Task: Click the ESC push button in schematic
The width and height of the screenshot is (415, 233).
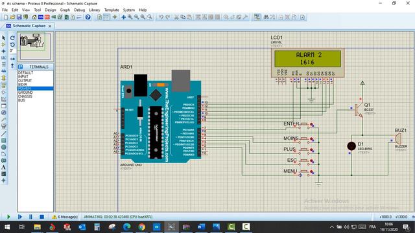Action: [304, 161]
